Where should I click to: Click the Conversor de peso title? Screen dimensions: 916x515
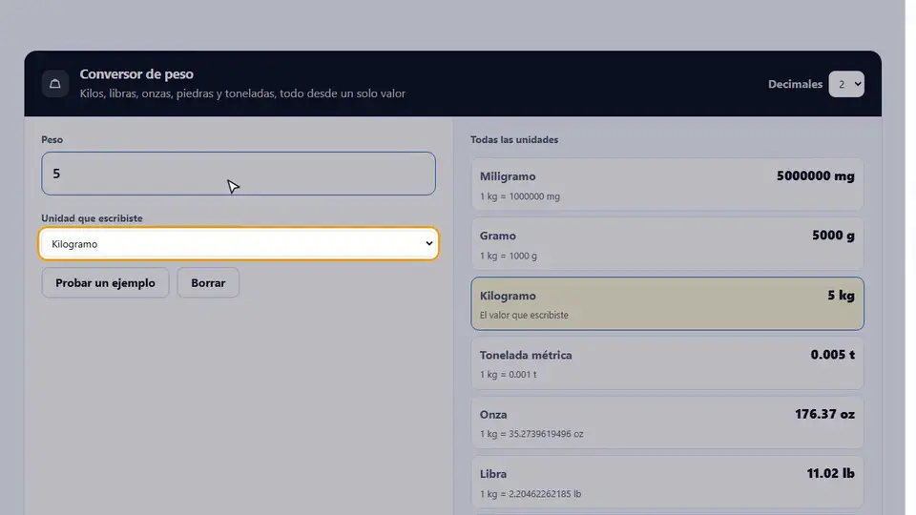point(136,74)
